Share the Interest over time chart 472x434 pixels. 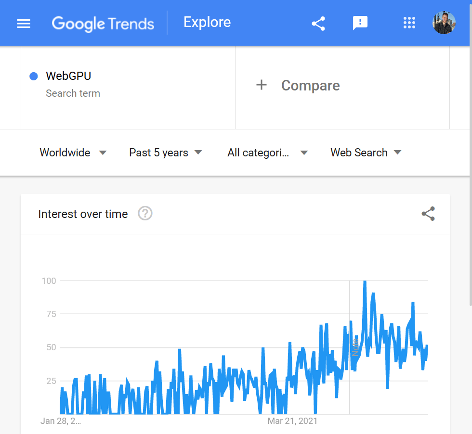coord(428,214)
